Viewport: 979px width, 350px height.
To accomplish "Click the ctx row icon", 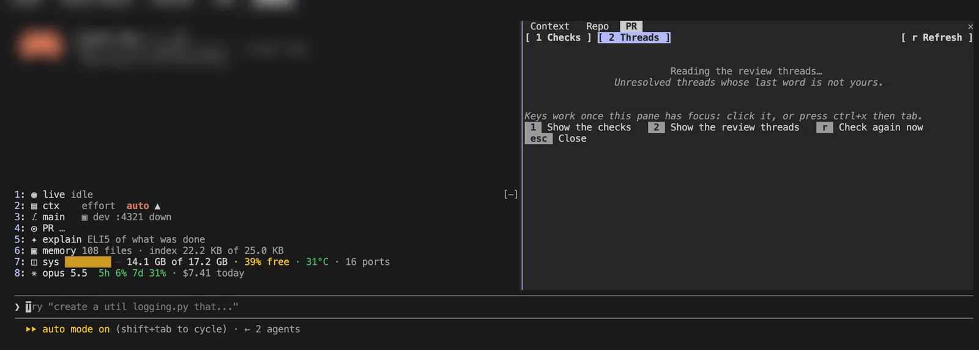I will point(34,206).
